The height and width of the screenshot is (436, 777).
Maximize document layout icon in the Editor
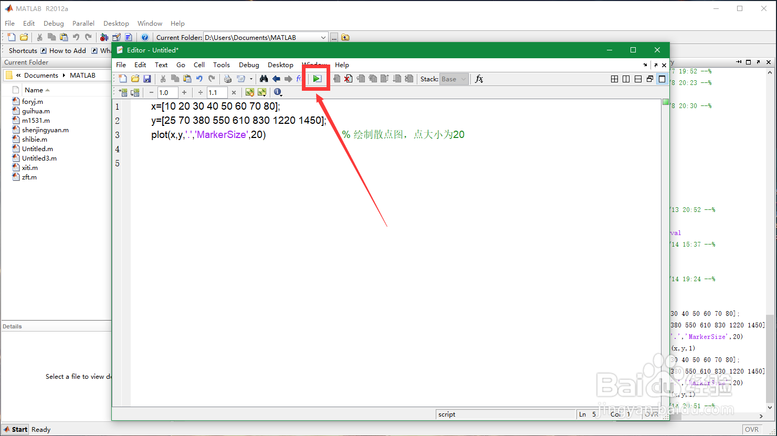click(662, 79)
